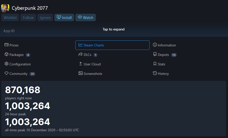The image size is (228, 138).
Task: Click the box Packages icon
Action: click(x=7, y=54)
